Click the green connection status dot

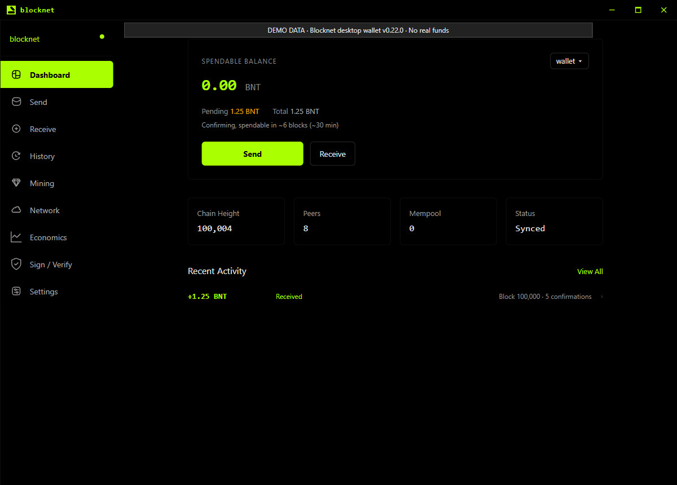coord(102,37)
